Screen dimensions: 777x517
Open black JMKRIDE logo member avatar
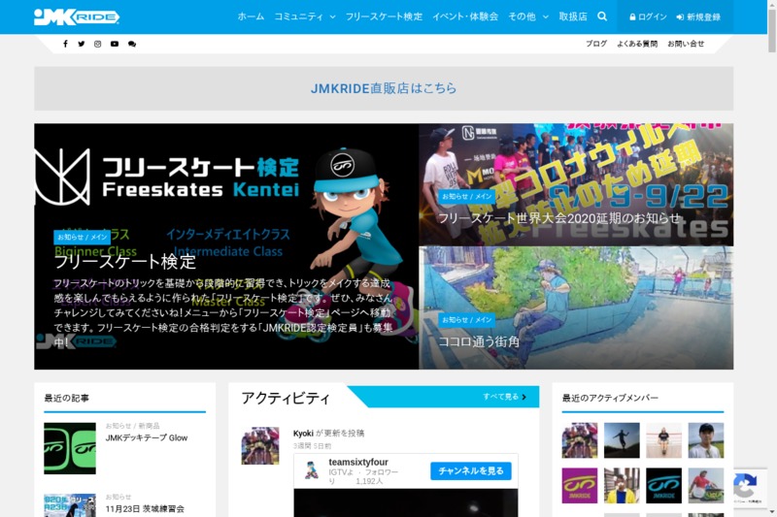point(664,486)
